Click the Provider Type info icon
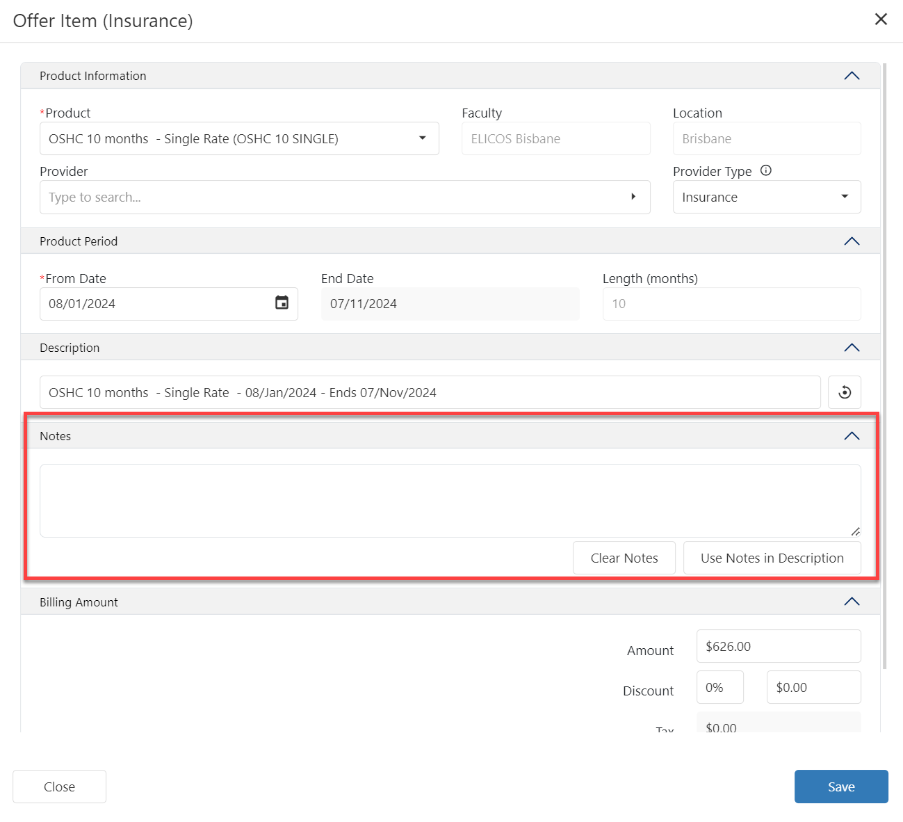903x822 pixels. (766, 170)
